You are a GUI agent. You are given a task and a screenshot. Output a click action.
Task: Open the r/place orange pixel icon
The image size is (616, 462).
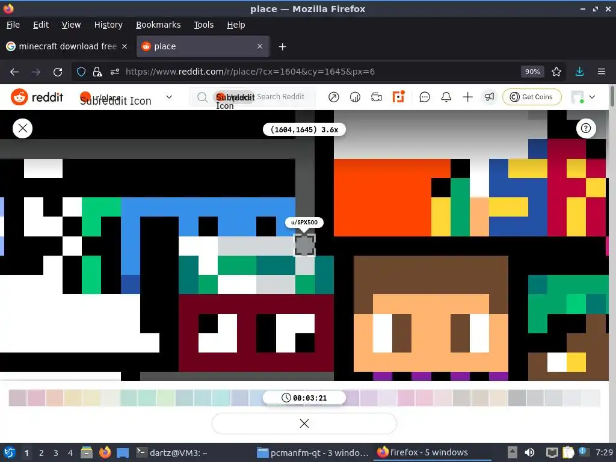click(398, 97)
